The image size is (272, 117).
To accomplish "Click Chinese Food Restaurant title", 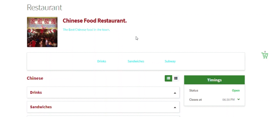I will [x=95, y=21].
